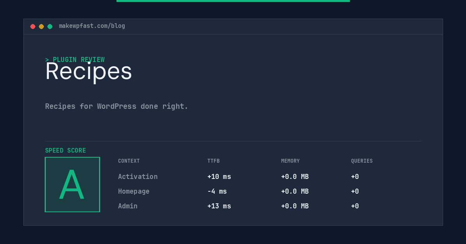Click 'Recipes for WordPress done right.' tagline
Viewport: 466px width, 244px height.
click(116, 106)
